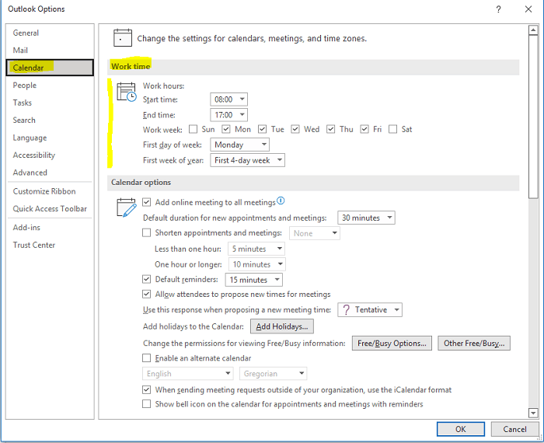The image size is (544, 443).
Task: Uncheck the Fri work week checkbox
Action: 364,129
